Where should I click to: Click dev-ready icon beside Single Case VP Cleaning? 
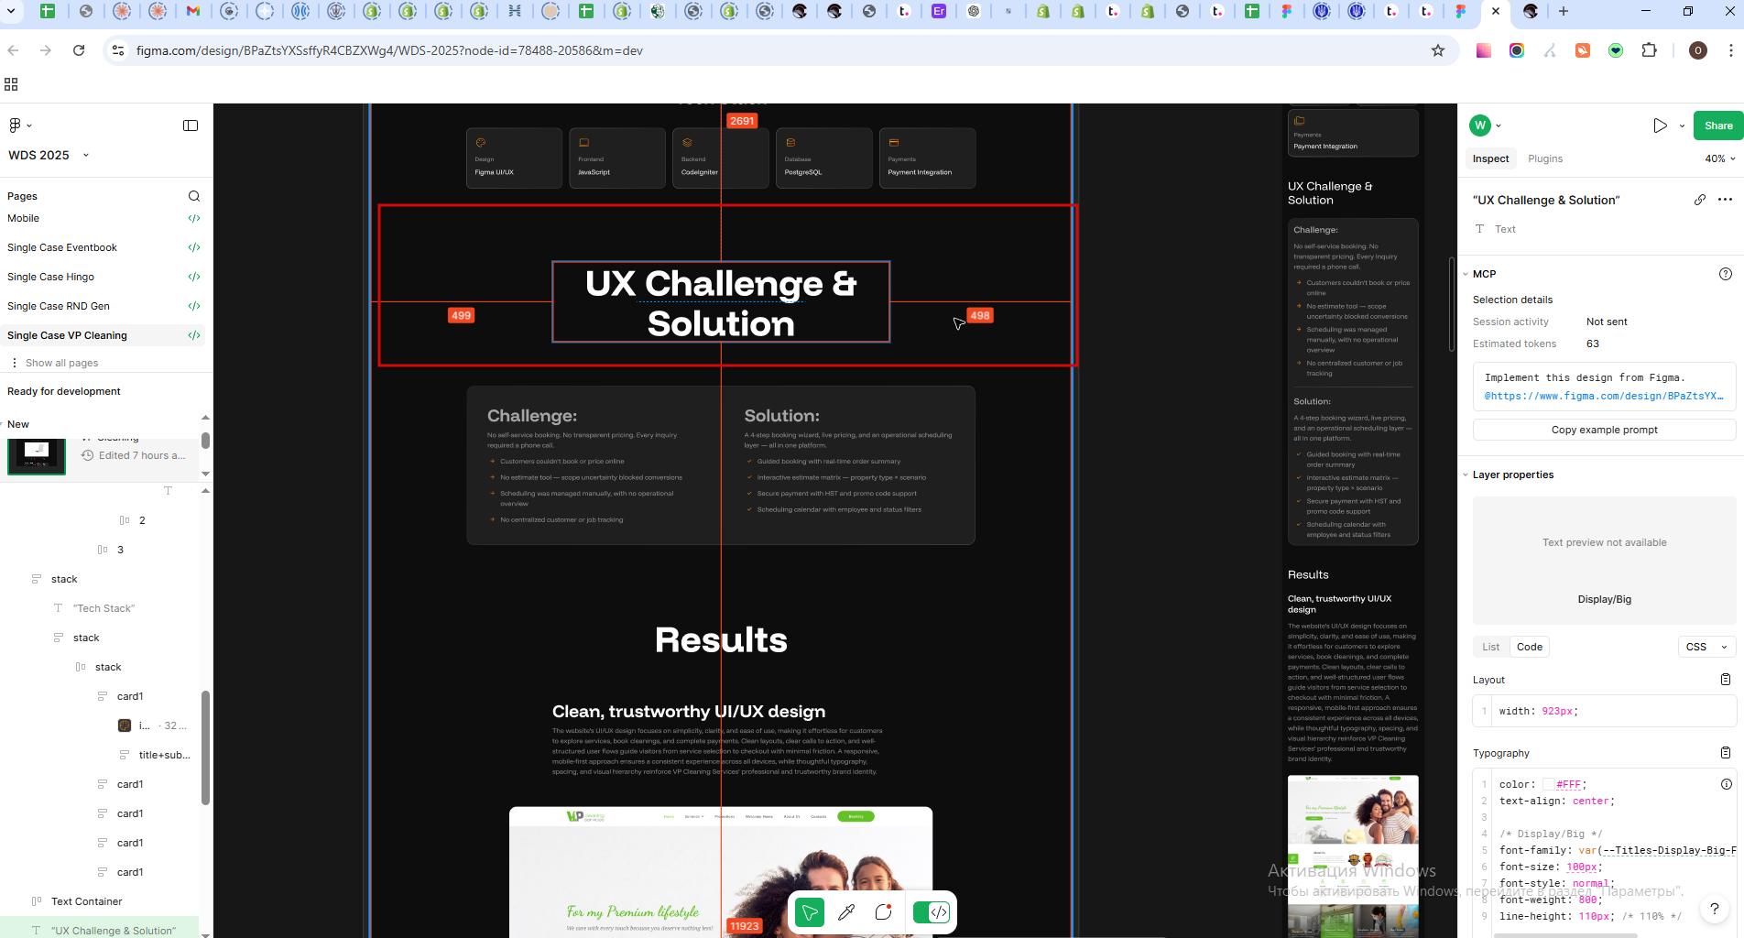194,335
